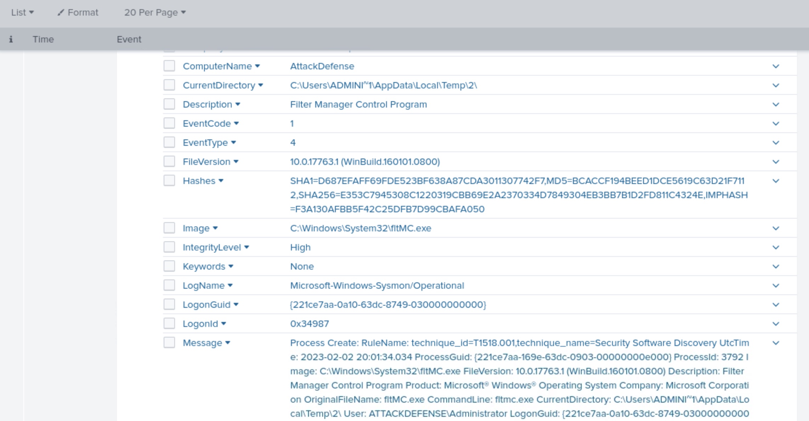The width and height of the screenshot is (809, 421).
Task: Open the Message field menu
Action: pyautogui.click(x=207, y=343)
